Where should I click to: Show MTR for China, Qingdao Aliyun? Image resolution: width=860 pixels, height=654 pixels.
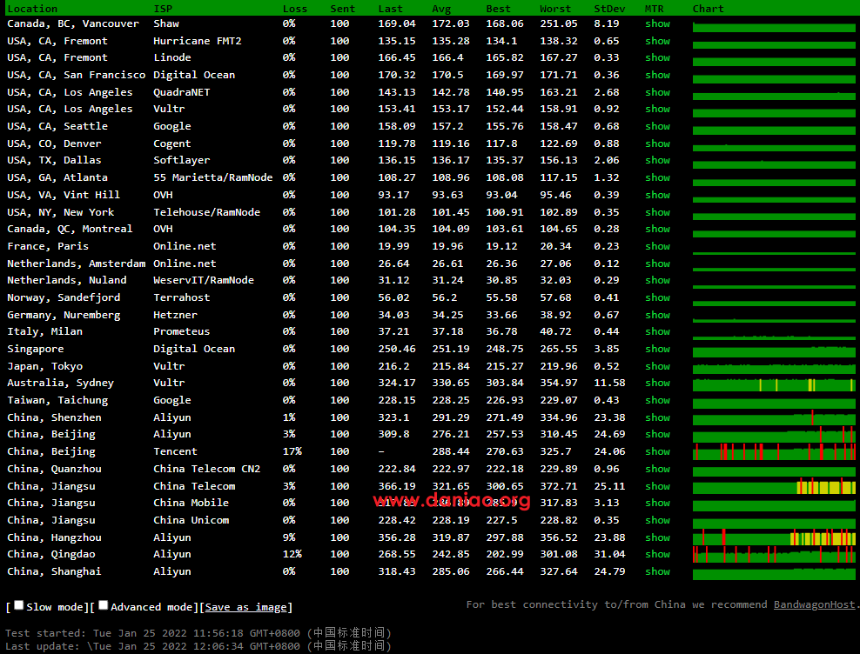click(657, 554)
